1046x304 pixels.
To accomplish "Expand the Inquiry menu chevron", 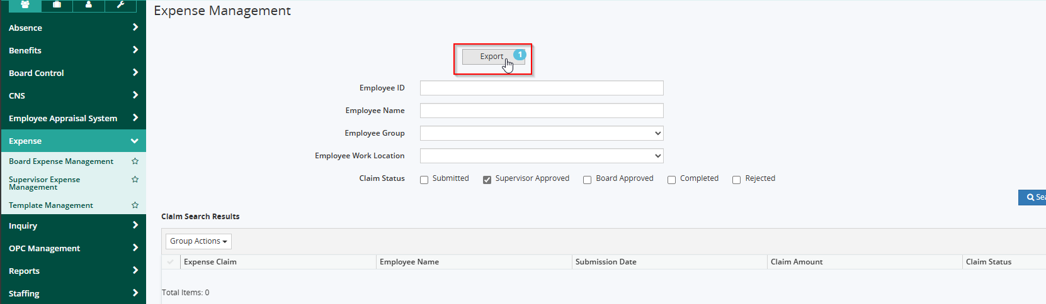I will (x=135, y=225).
